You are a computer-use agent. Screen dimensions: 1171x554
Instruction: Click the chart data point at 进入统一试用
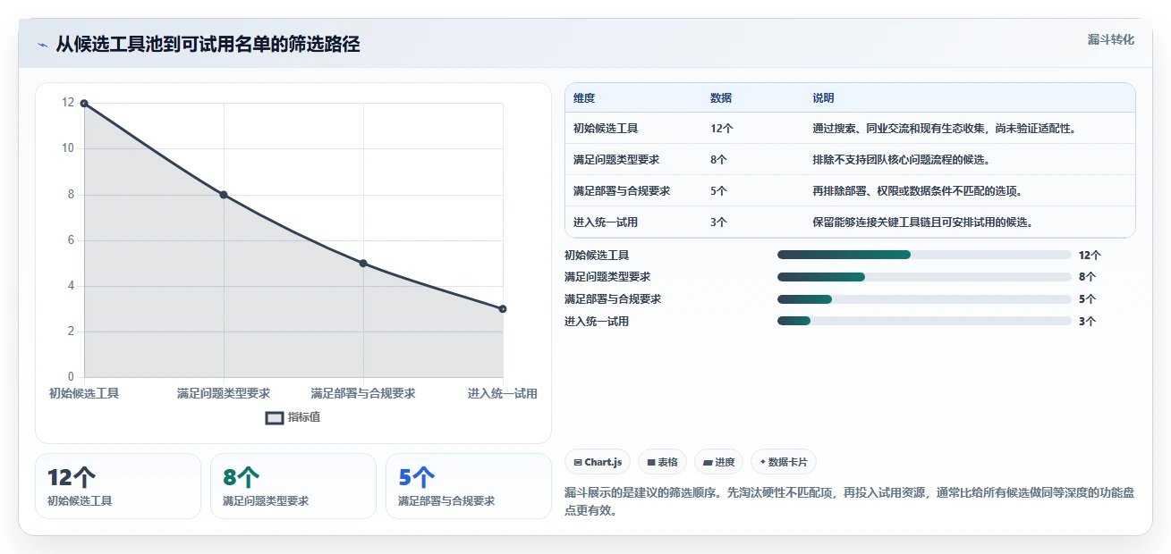(503, 309)
